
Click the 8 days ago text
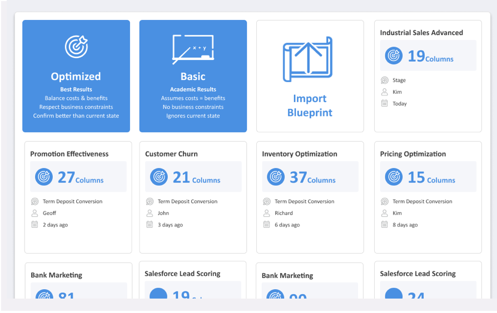click(405, 225)
